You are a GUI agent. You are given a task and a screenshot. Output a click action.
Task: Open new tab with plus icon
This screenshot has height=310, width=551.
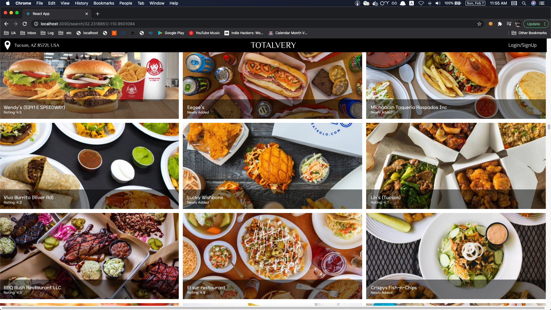98,14
